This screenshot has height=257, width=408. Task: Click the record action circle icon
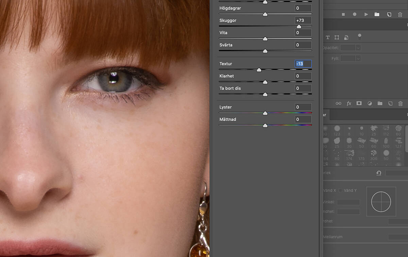(x=354, y=14)
